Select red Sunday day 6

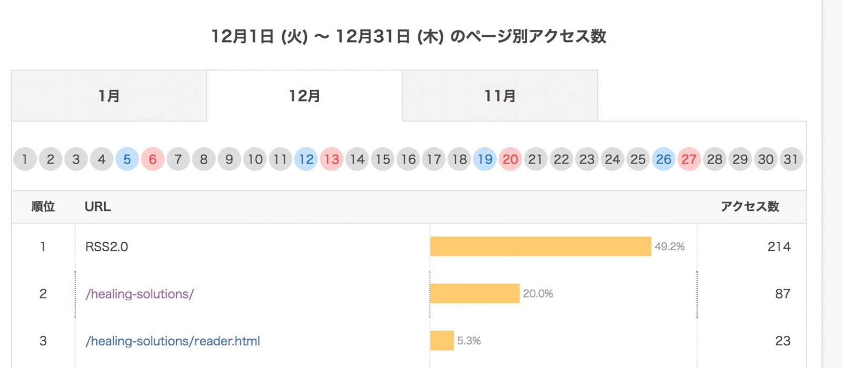tap(153, 159)
